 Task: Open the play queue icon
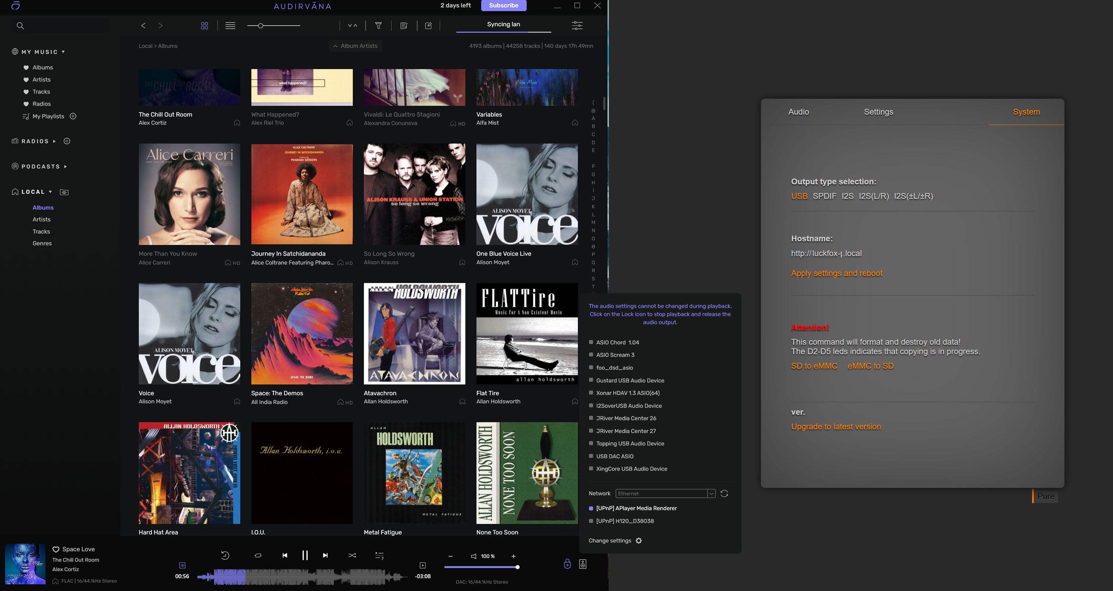pyautogui.click(x=379, y=556)
